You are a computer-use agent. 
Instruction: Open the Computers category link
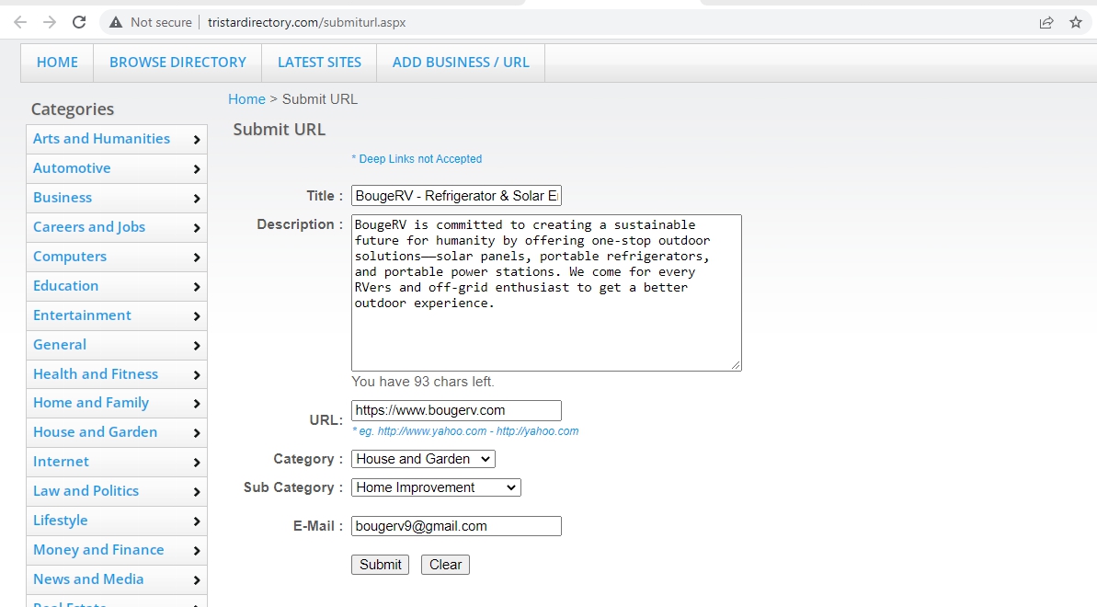point(70,257)
